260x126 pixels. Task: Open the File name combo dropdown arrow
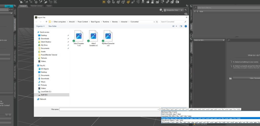[158, 109]
